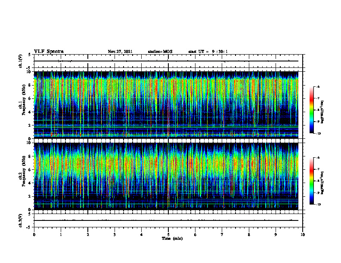Click time axis tick label "6"
The width and height of the screenshot is (341, 263).
[195, 235]
